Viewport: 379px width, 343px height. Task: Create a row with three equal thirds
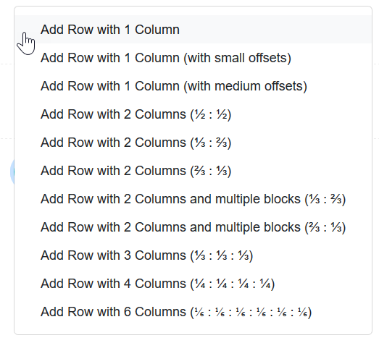193,255
